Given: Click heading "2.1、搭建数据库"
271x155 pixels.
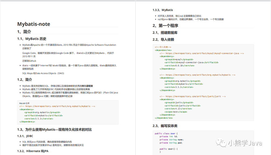Looking at the screenshot, I should click(165, 33).
